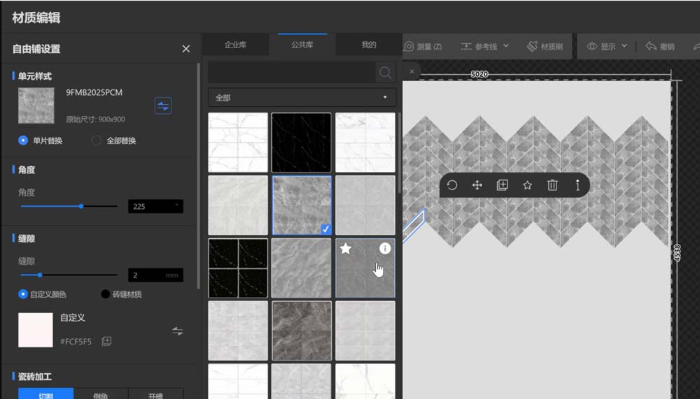Select the brown-gray marble thumbnail

click(x=301, y=331)
